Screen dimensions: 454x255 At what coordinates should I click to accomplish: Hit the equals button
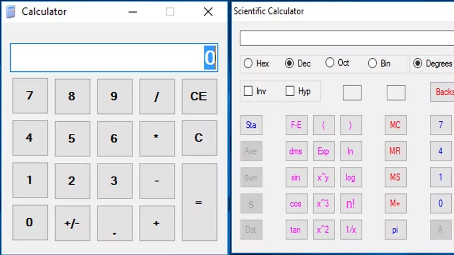tap(199, 202)
